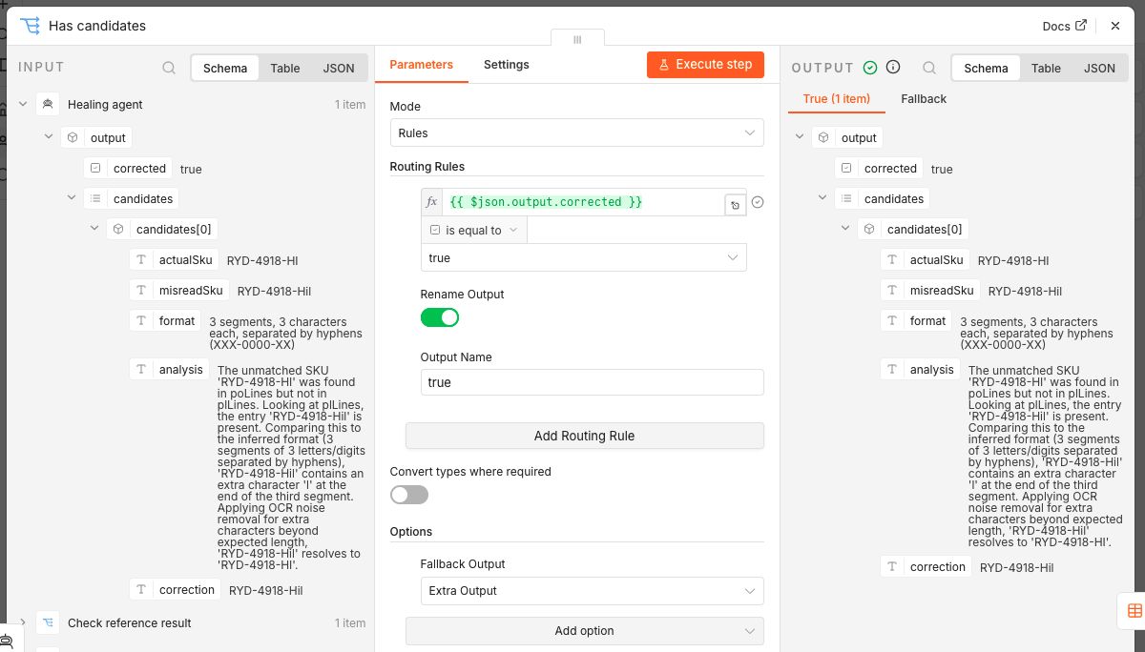The width and height of the screenshot is (1145, 652).
Task: Click input correction text type icon
Action: pos(142,589)
